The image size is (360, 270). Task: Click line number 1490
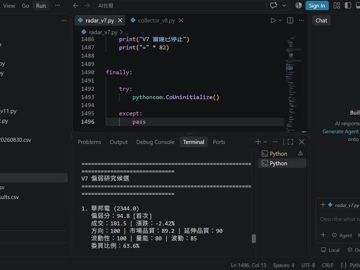(x=88, y=73)
